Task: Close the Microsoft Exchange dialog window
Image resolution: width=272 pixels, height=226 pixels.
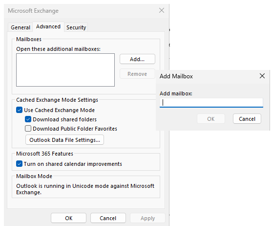Action: tap(162, 10)
